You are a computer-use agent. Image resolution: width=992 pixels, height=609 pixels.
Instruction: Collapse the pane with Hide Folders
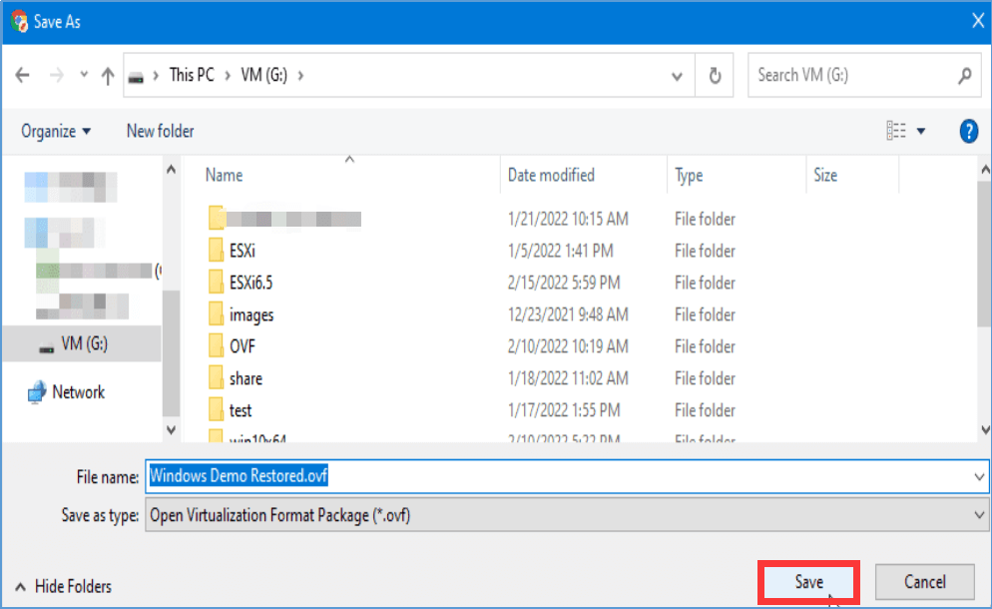click(63, 587)
